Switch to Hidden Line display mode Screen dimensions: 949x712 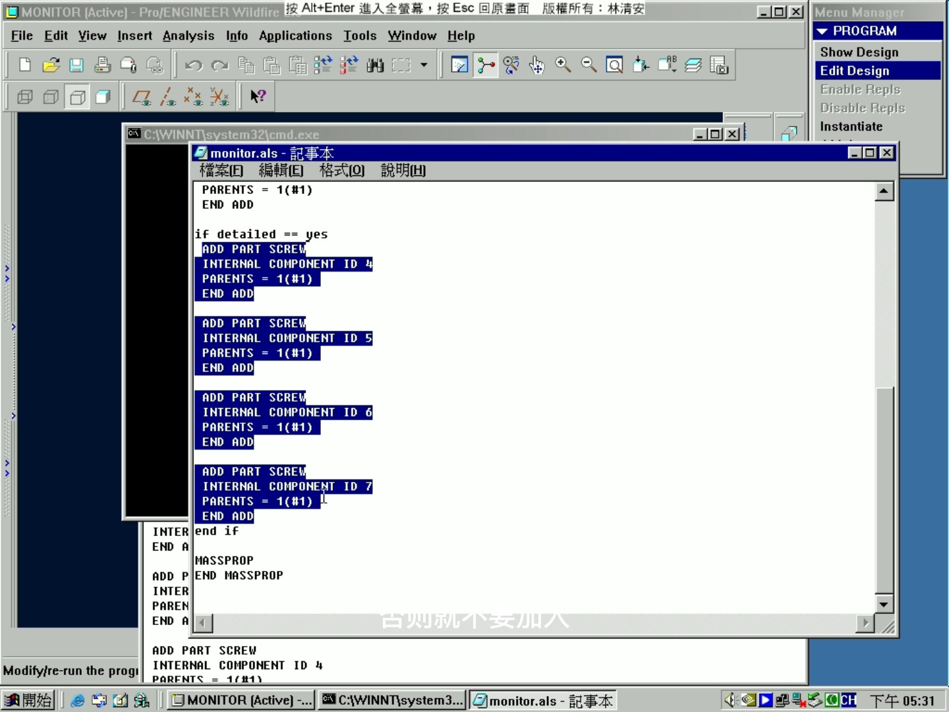[51, 97]
